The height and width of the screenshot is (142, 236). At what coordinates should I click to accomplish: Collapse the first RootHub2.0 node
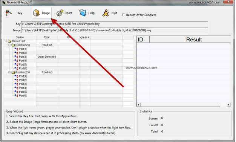click(x=9, y=45)
